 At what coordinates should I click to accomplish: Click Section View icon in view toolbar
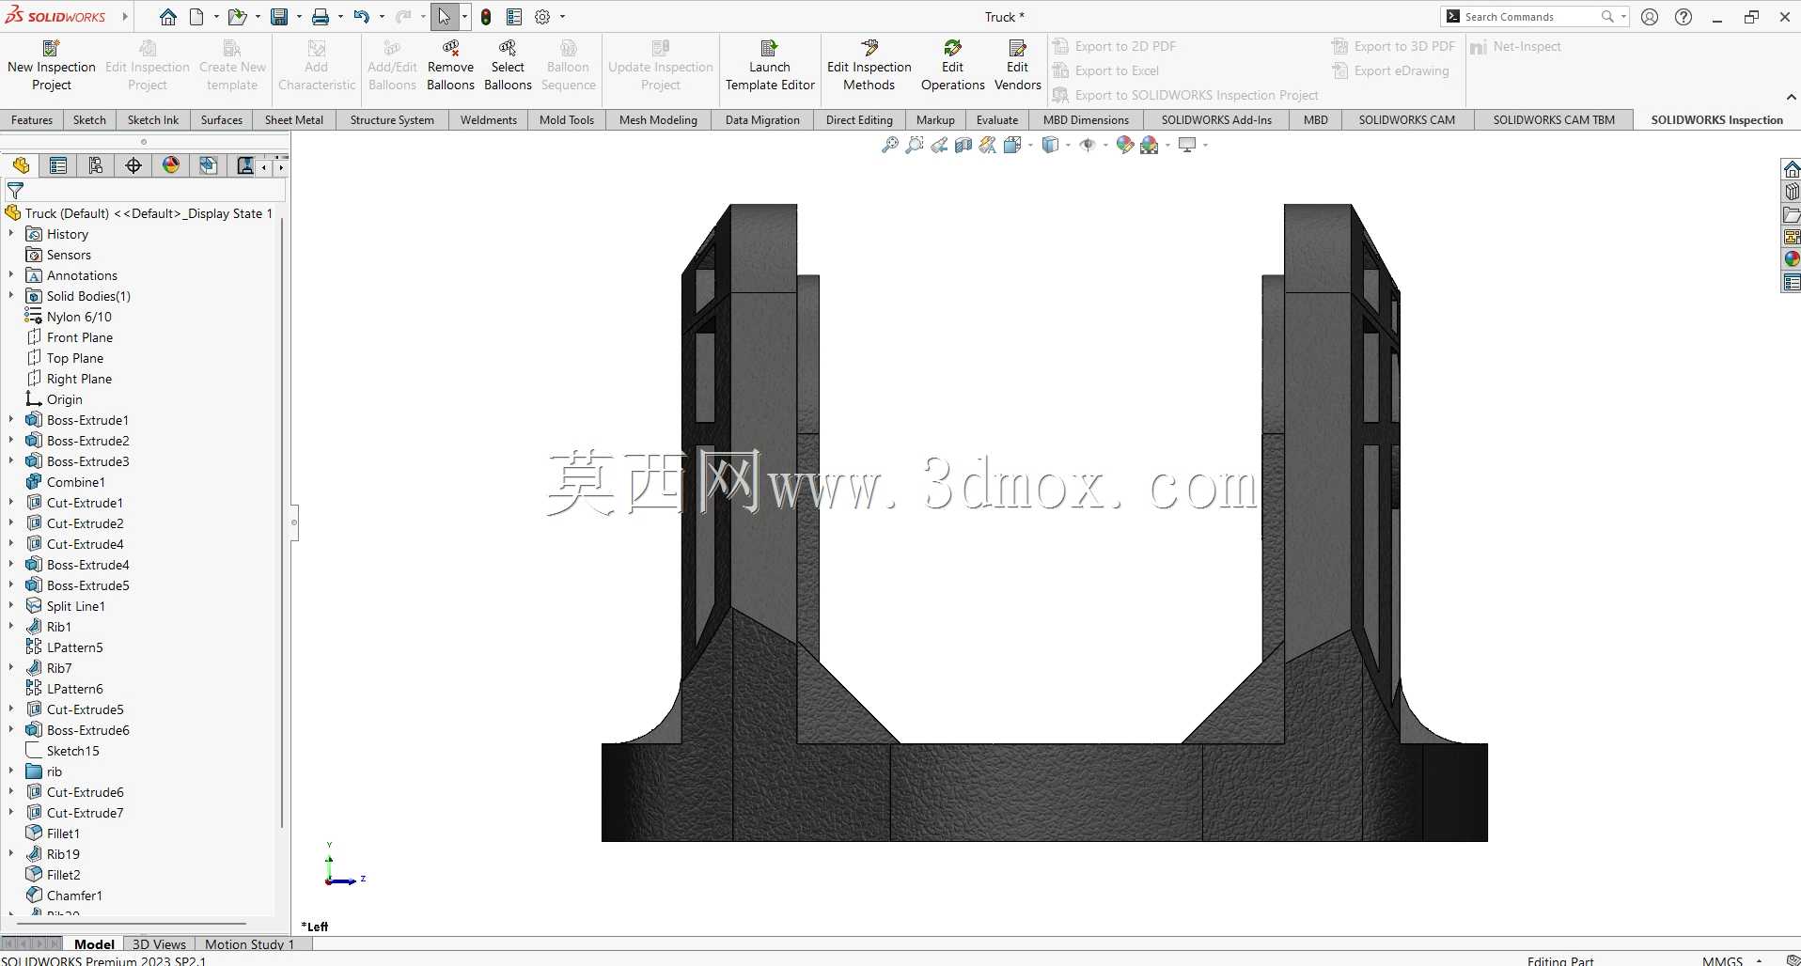(x=963, y=145)
